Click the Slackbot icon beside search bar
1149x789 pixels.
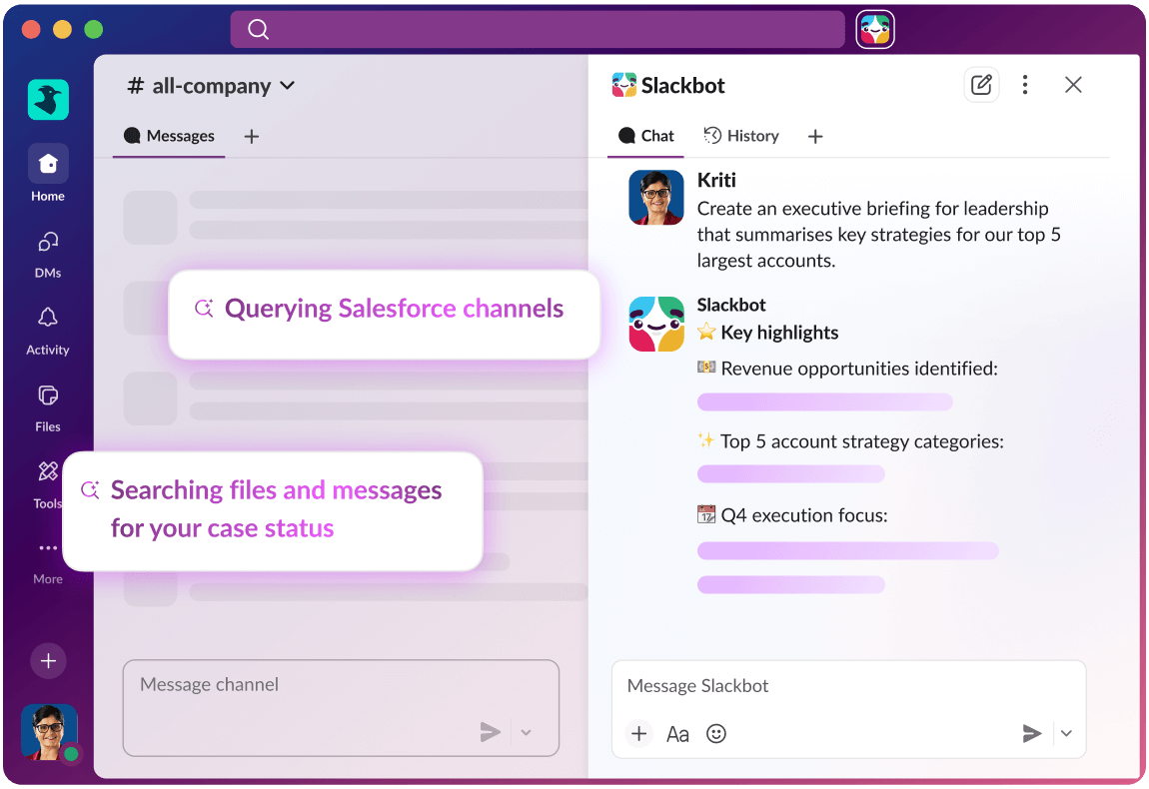tap(874, 29)
